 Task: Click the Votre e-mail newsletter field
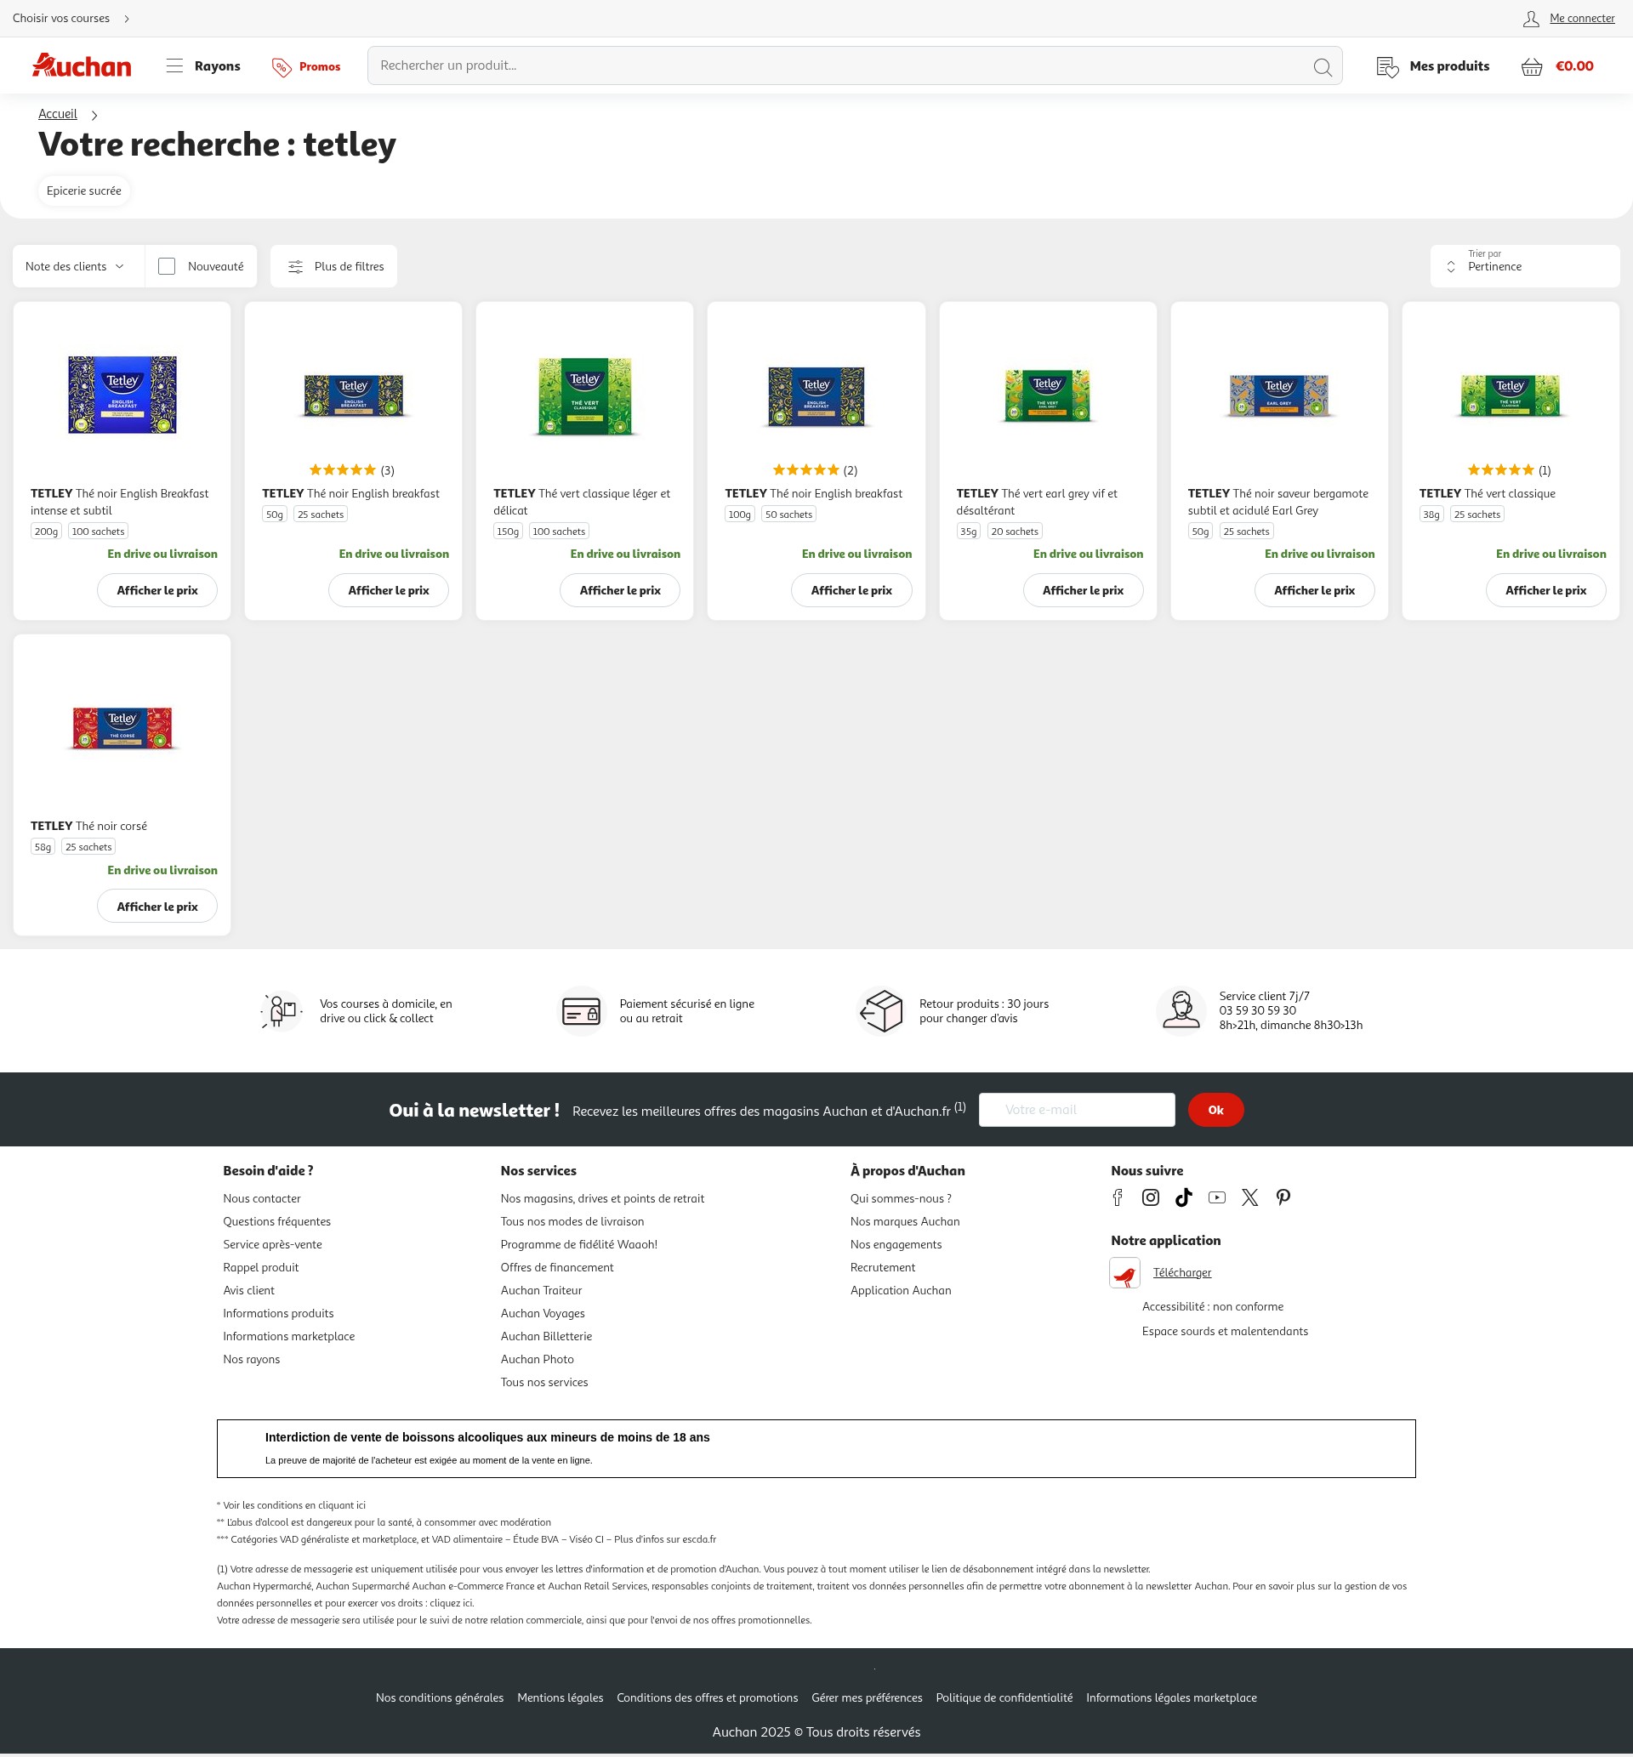pos(1076,1110)
